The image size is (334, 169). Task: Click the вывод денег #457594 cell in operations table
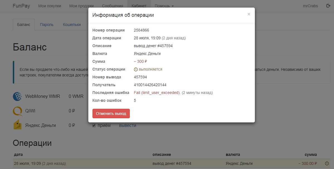click(172, 163)
